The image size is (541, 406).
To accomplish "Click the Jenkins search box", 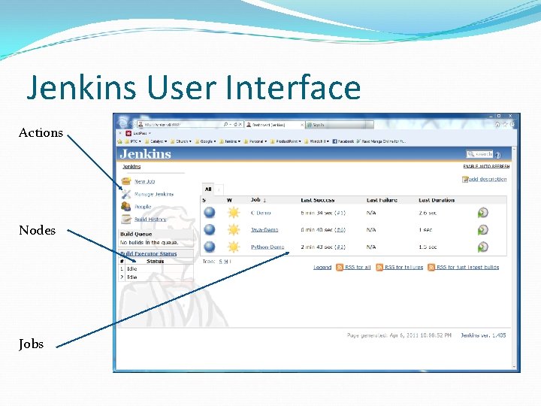I will 479,154.
